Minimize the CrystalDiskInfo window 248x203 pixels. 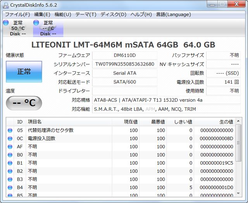point(212,4)
